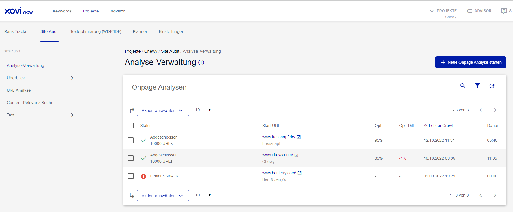Expand the Überblick sidebar chevron
This screenshot has width=513, height=212.
(72, 78)
